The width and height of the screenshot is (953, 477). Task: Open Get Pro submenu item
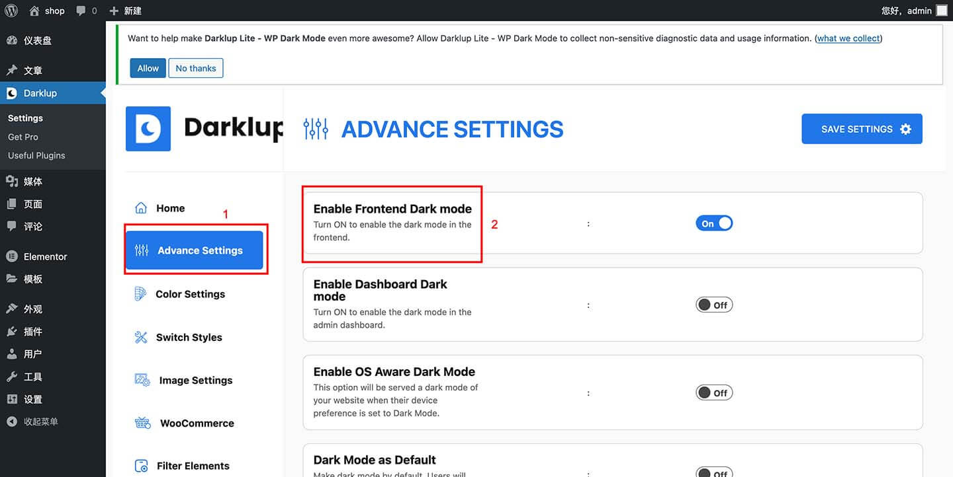[x=23, y=137]
